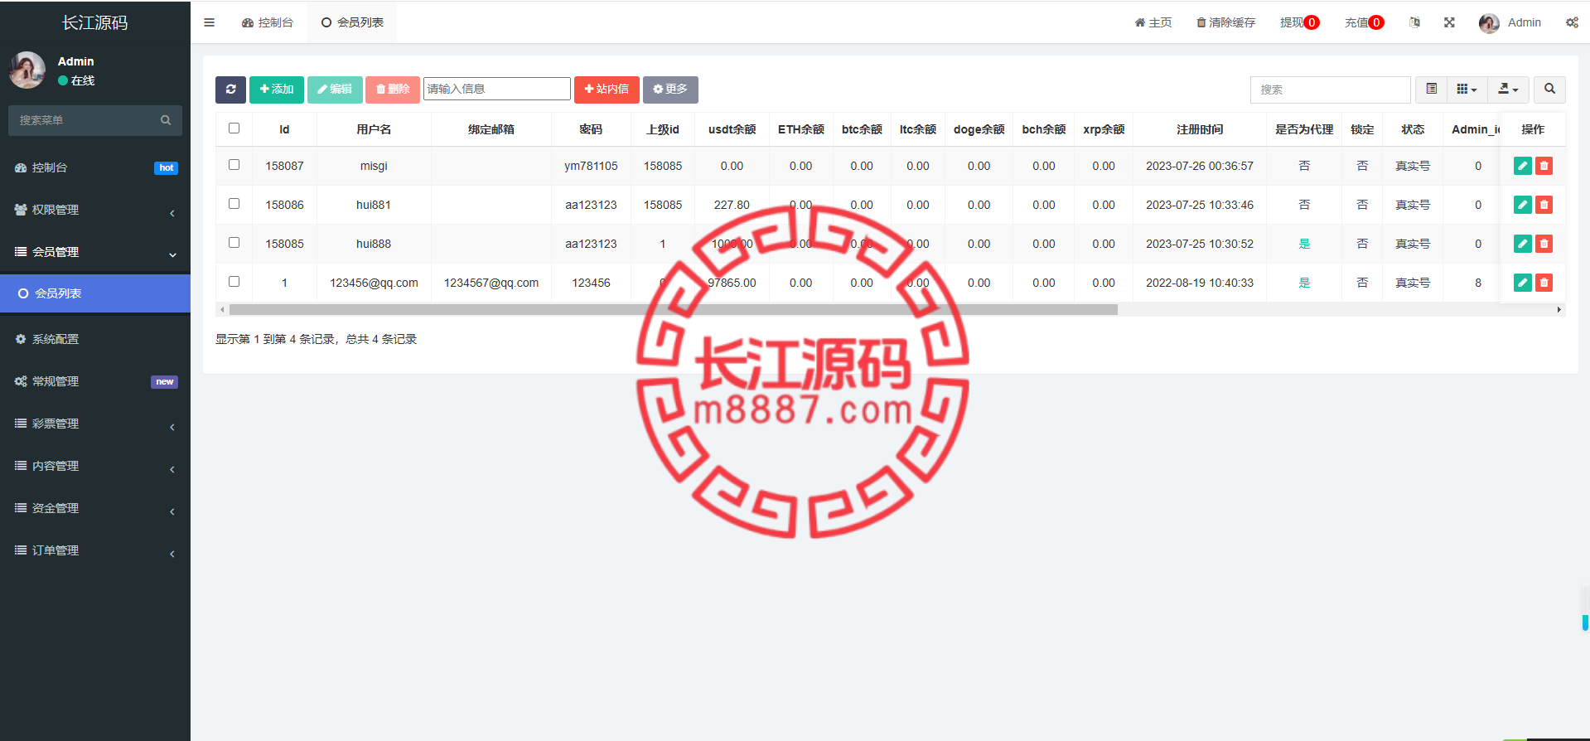Toggle agent status 是 for 123456@qq.com
1590x741 pixels.
click(x=1304, y=283)
